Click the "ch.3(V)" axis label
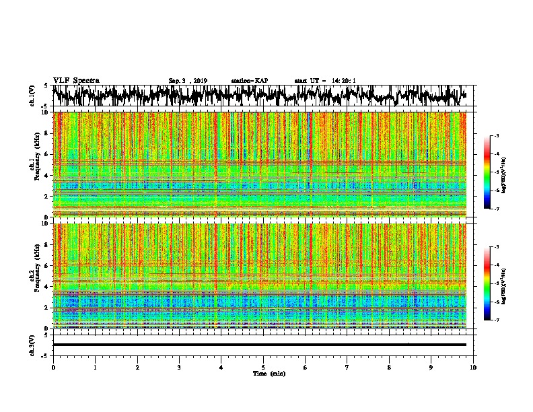The width and height of the screenshot is (533, 412). click(x=32, y=345)
